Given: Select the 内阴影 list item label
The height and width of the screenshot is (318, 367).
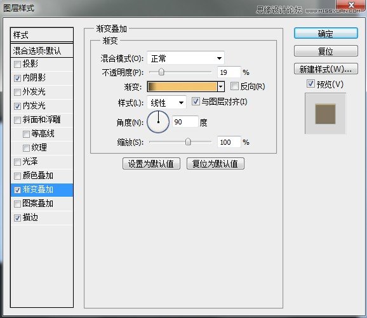Looking at the screenshot, I should 34,77.
